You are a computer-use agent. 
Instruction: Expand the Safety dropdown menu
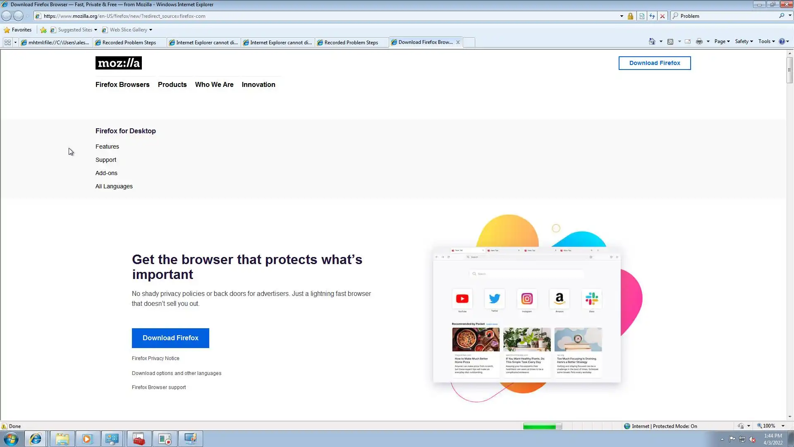(744, 41)
